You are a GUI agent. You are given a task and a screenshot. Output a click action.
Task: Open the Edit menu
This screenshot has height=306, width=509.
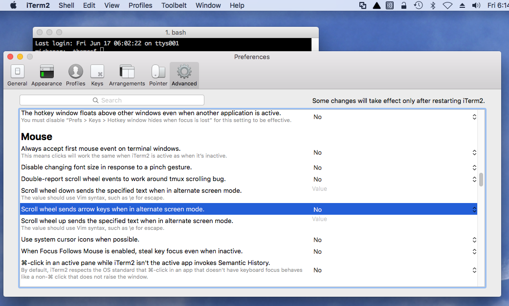click(89, 5)
